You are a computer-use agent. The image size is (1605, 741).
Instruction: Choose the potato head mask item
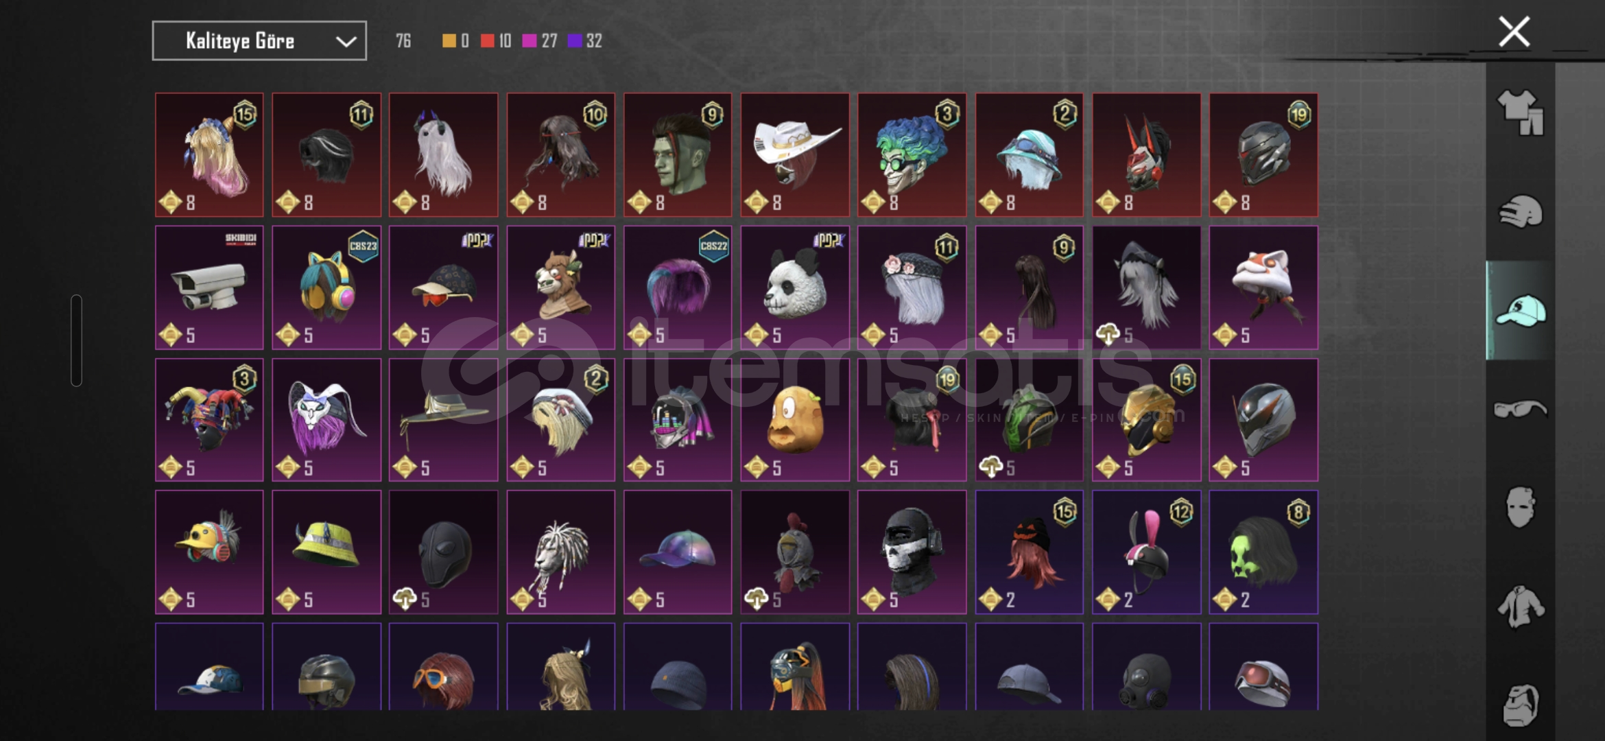click(x=794, y=420)
